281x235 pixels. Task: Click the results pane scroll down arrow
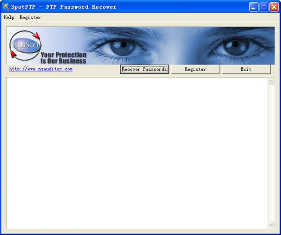[x=271, y=224]
